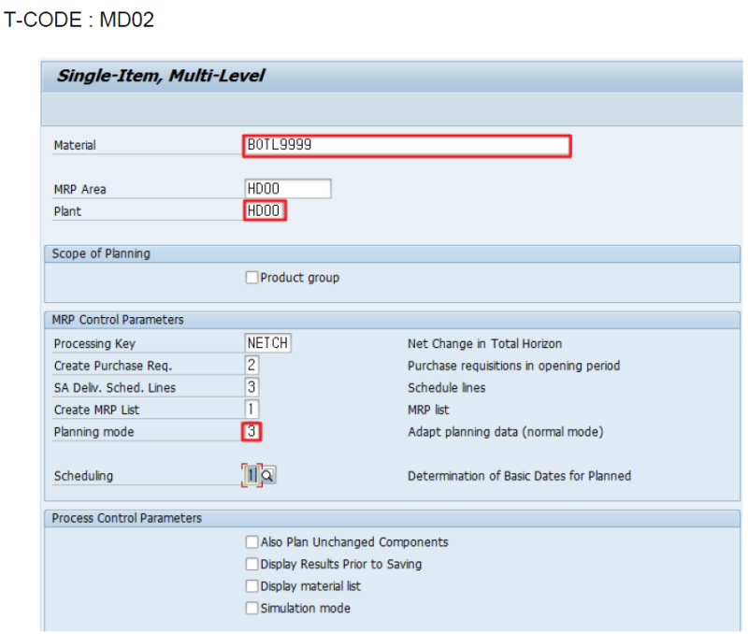Click "Adapt planning data (normal mode)" text
The image size is (748, 634).
click(506, 432)
